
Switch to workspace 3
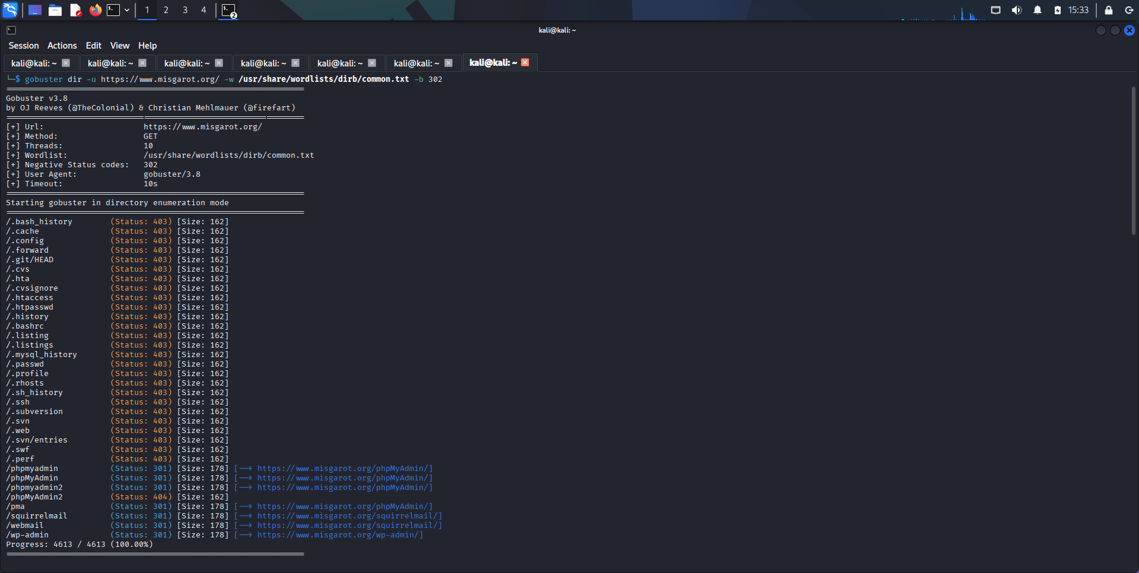[185, 10]
